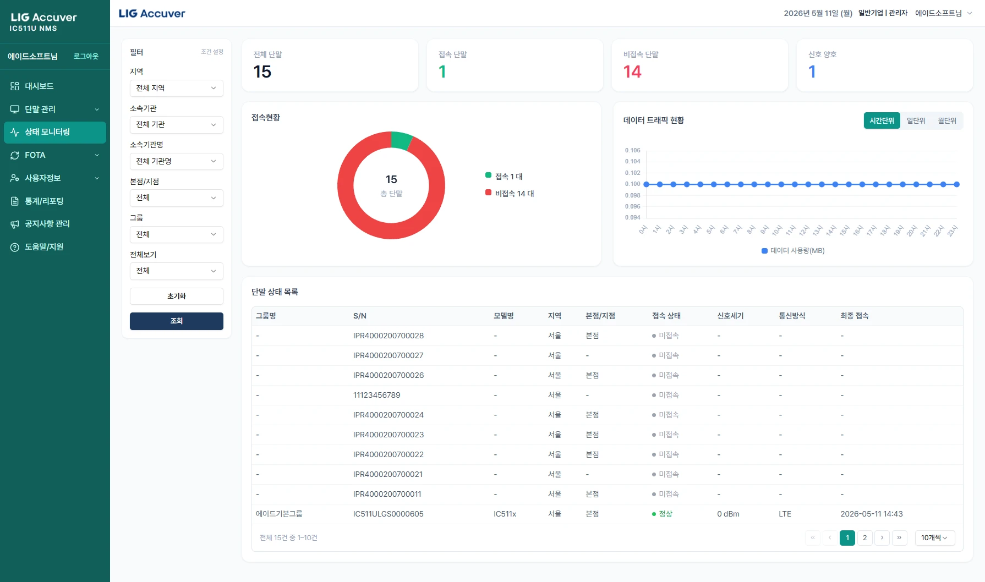Open the 10개씩 page size dropdown
The height and width of the screenshot is (582, 985).
point(934,538)
